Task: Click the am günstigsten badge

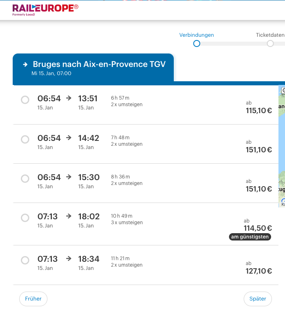Action: (250, 237)
